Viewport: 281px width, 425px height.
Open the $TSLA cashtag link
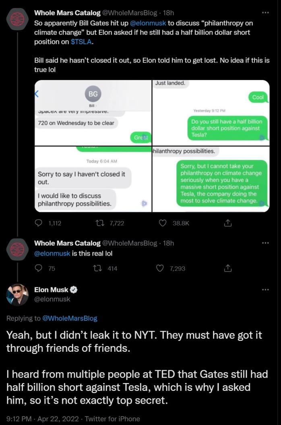82,41
